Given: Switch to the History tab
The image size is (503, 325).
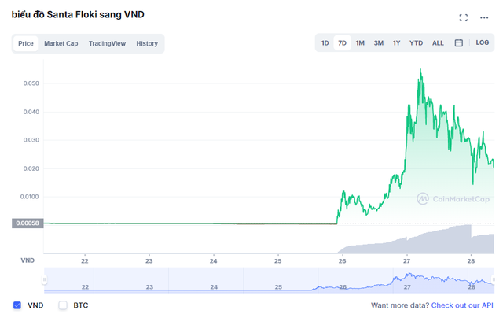Looking at the screenshot, I should pyautogui.click(x=147, y=43).
